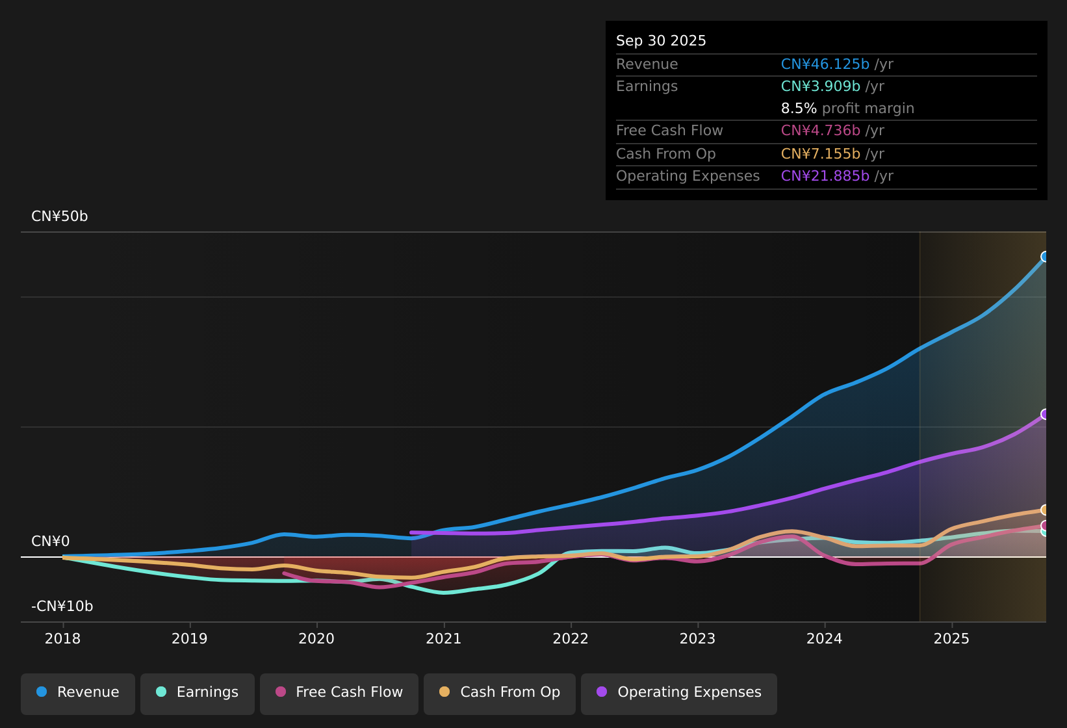Click the 2023 tick on the time axis

[x=697, y=639]
